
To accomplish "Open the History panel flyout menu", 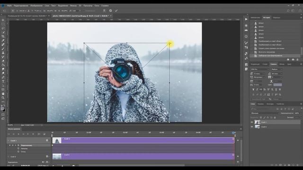I will click(301, 17).
